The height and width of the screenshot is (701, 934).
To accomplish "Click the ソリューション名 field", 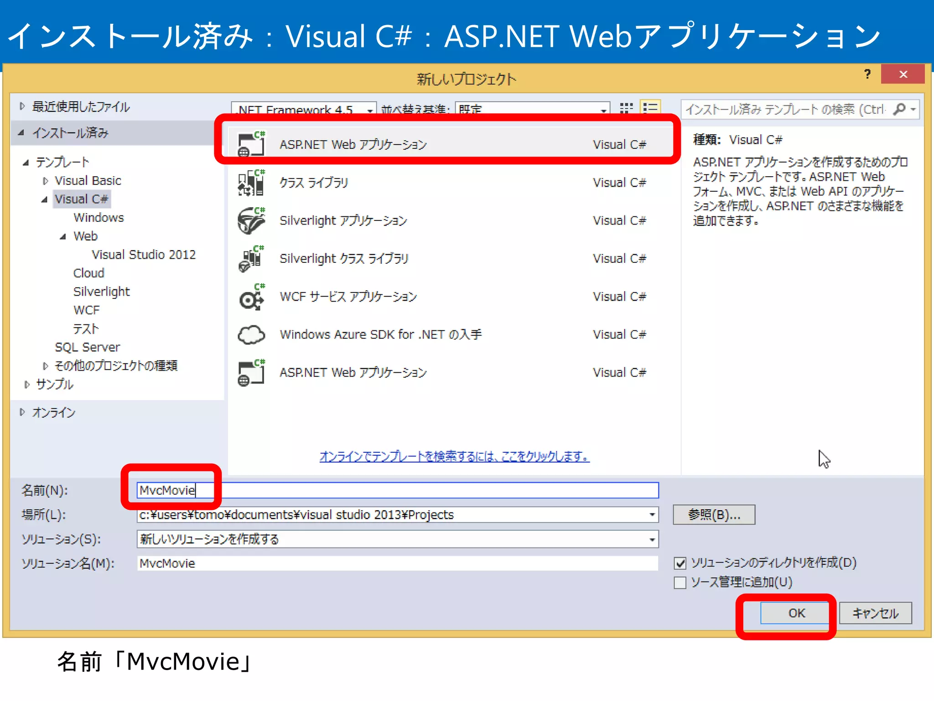I will (397, 563).
